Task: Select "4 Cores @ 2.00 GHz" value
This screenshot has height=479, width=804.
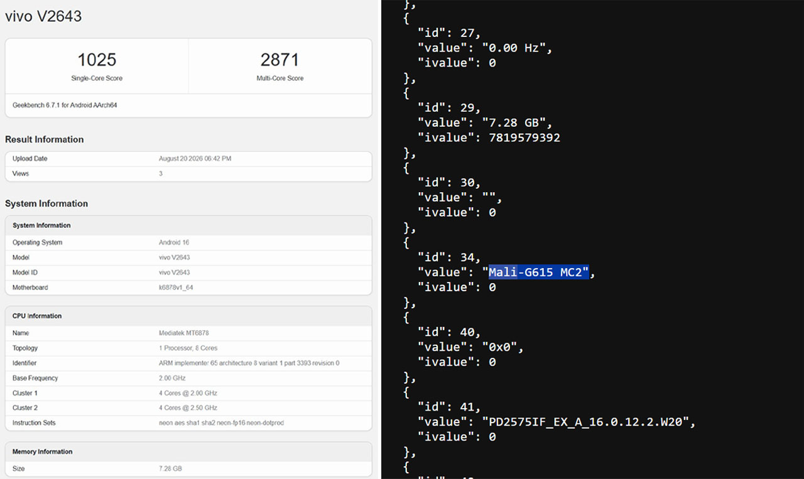Action: (188, 393)
